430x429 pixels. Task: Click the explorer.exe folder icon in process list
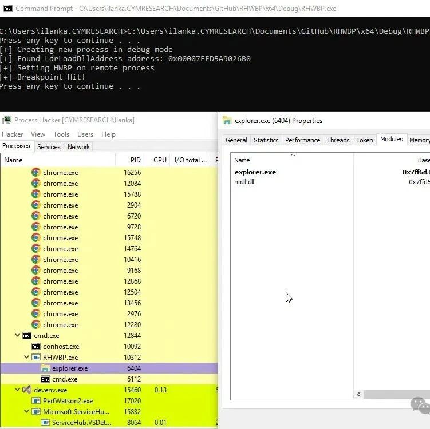[x=45, y=368]
